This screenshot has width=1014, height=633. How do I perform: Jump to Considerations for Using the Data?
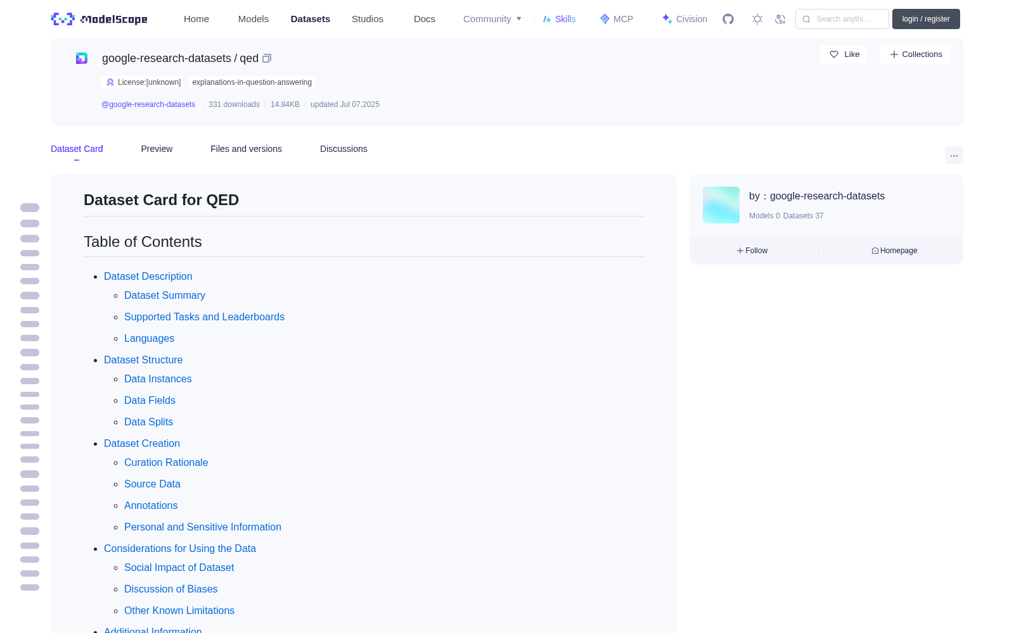tap(180, 548)
